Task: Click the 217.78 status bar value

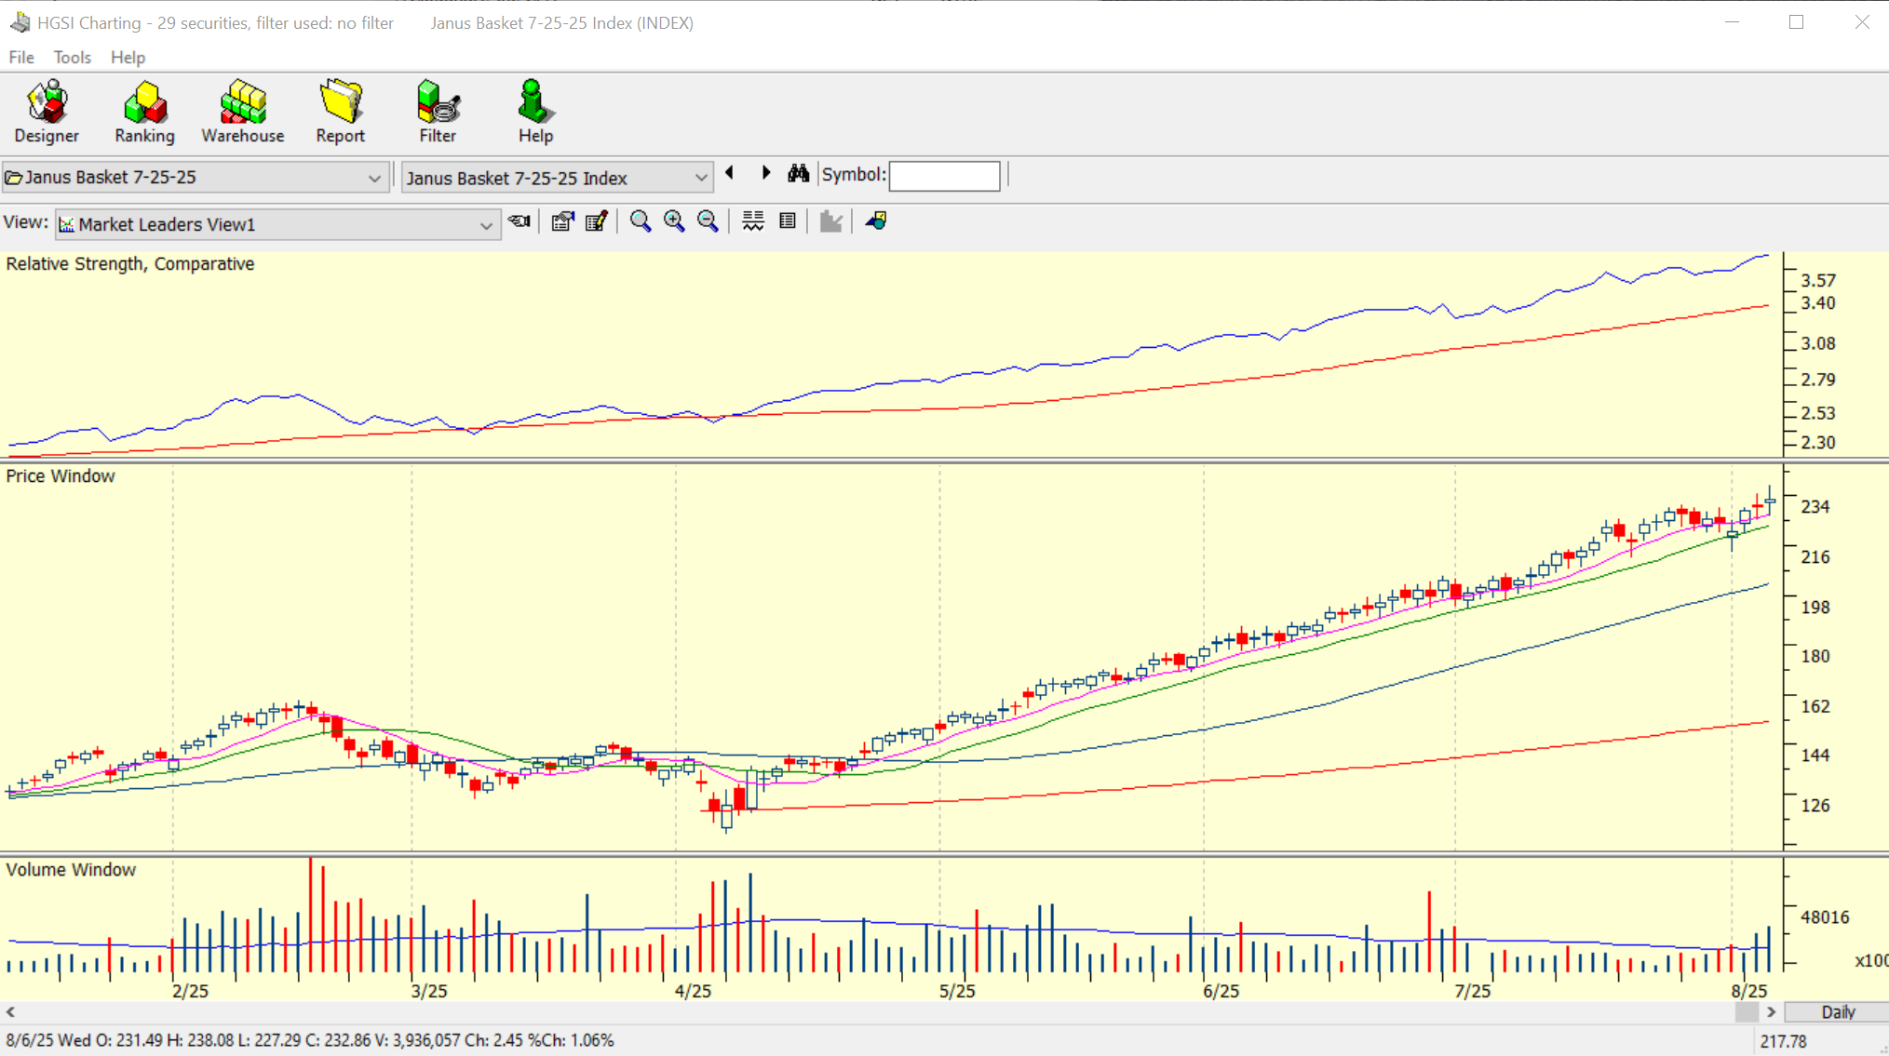Action: click(x=1783, y=1042)
